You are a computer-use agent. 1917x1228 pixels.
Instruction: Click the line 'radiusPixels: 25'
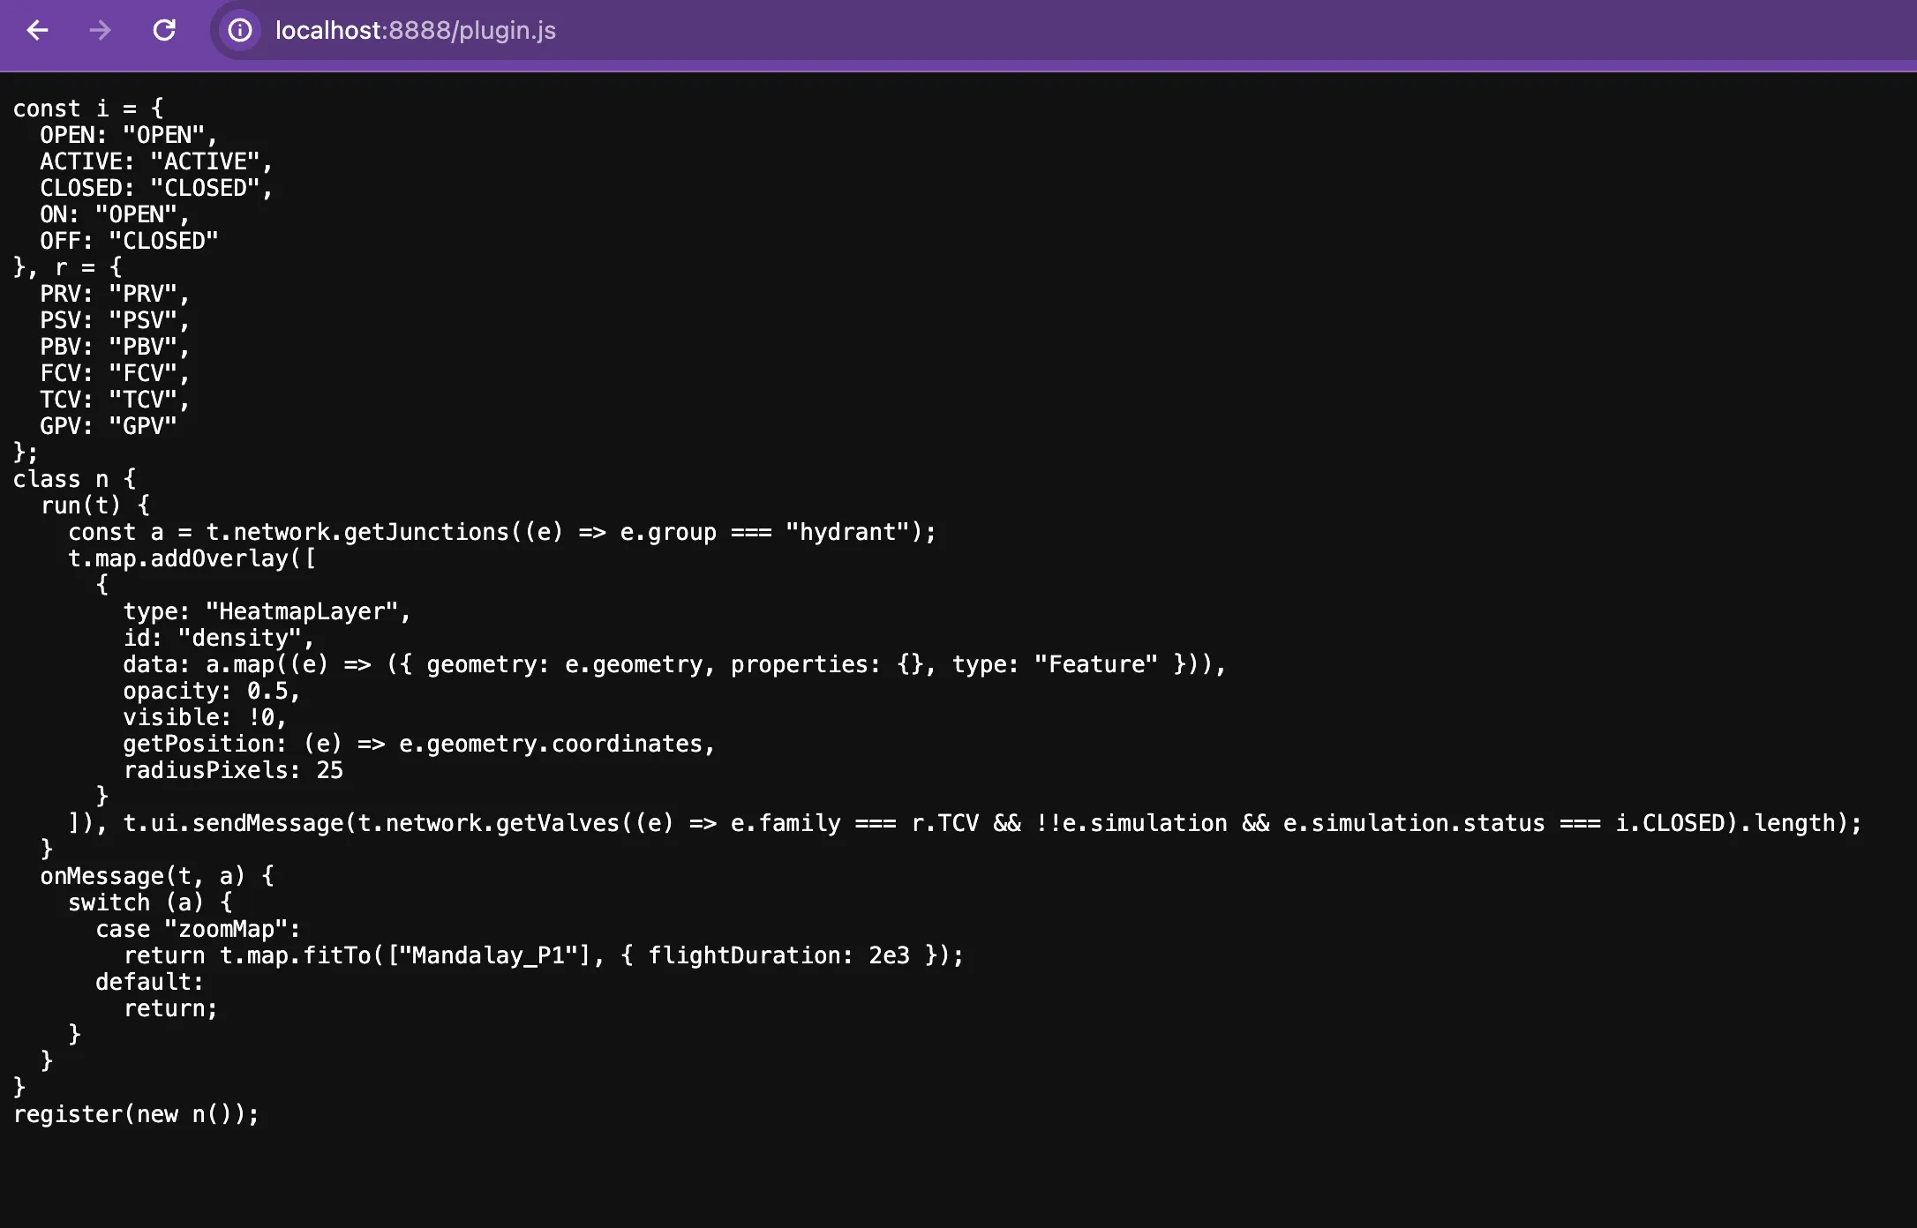[233, 770]
